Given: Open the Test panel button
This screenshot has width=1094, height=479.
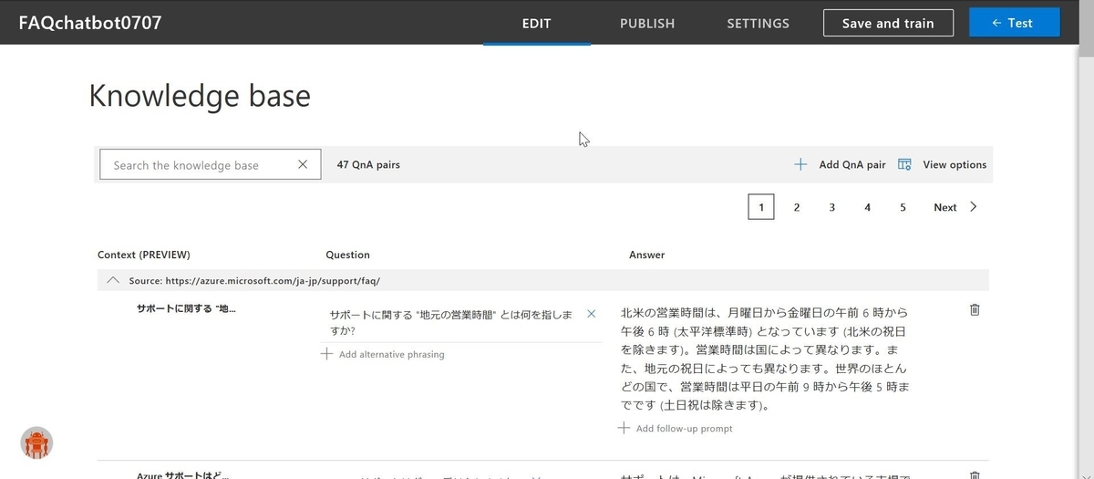Looking at the screenshot, I should click(x=1014, y=23).
